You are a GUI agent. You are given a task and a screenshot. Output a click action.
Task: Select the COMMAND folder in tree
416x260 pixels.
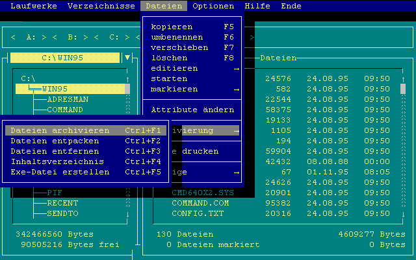click(x=65, y=110)
